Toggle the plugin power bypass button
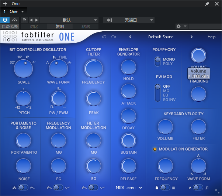Viewport: 222px width, 196px height. 5,20
